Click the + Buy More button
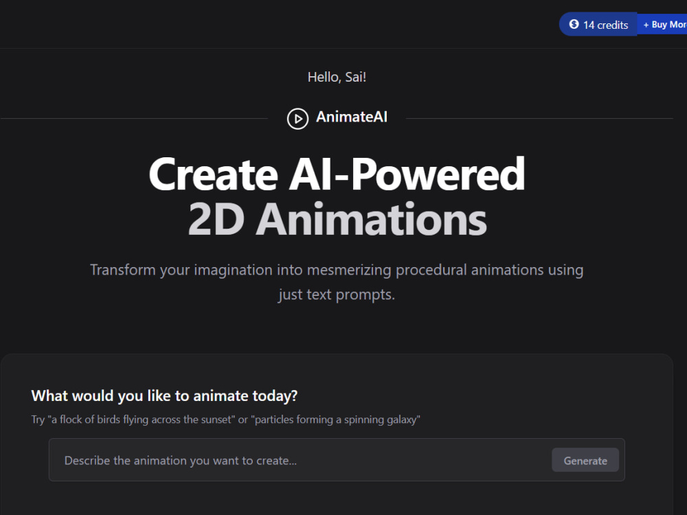Screen dimensions: 687x515 (x=662, y=25)
